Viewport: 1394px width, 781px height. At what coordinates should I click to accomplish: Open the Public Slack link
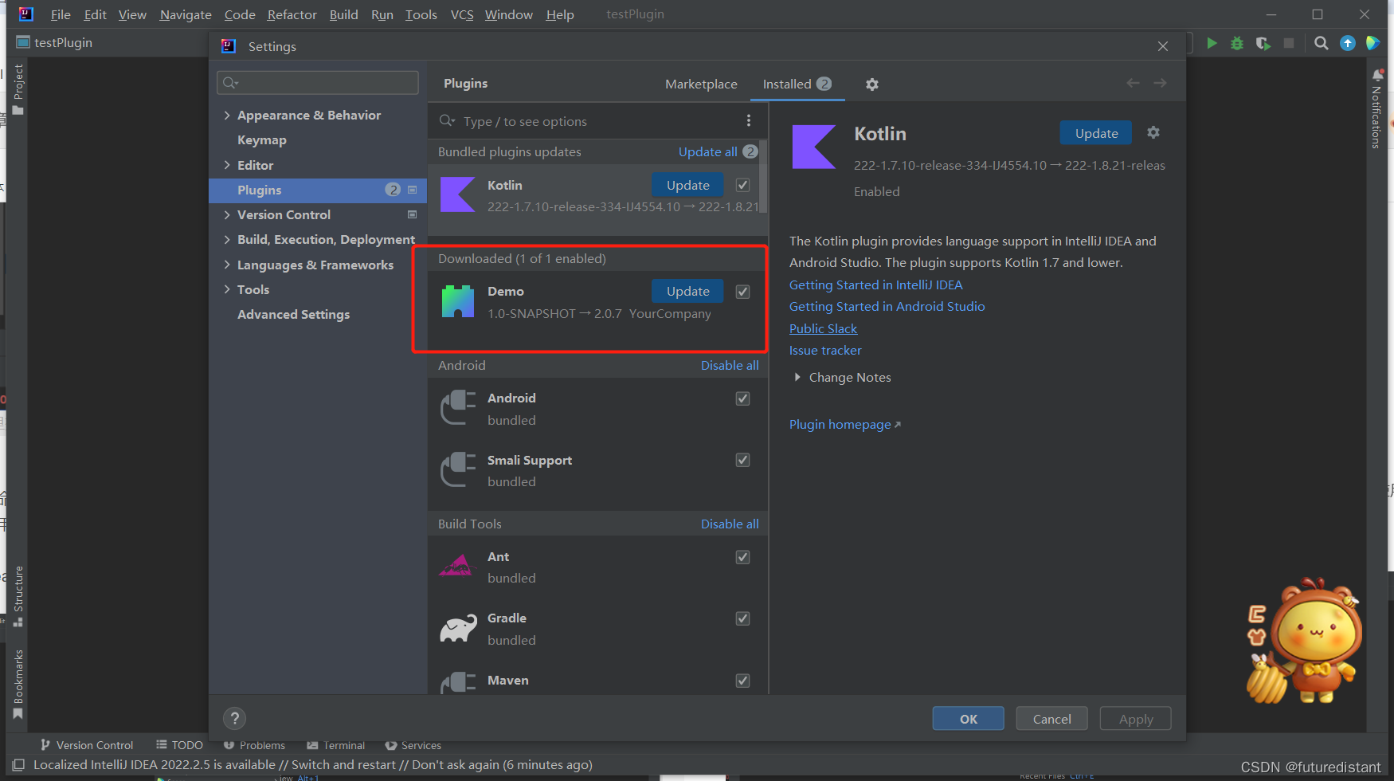coord(823,328)
